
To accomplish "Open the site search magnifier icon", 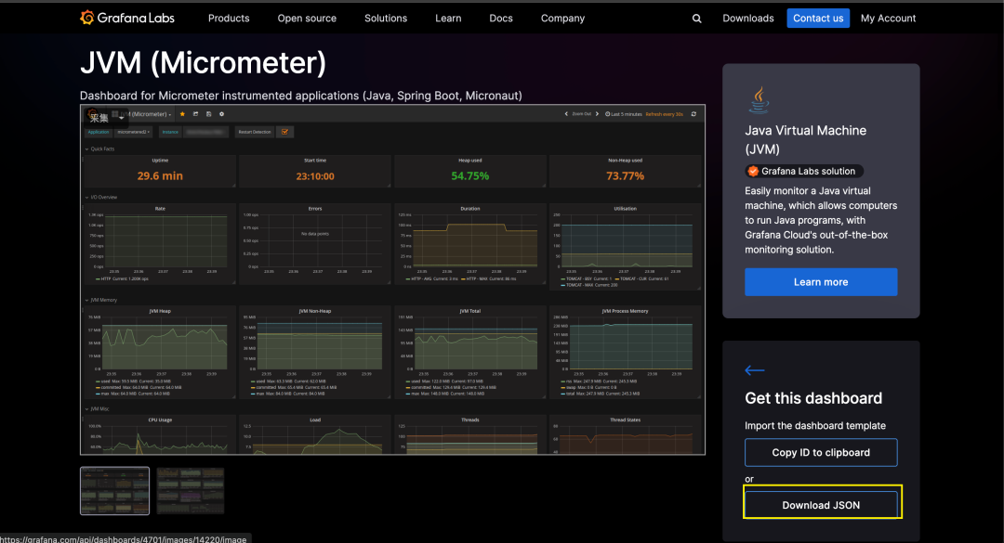I will (x=696, y=19).
